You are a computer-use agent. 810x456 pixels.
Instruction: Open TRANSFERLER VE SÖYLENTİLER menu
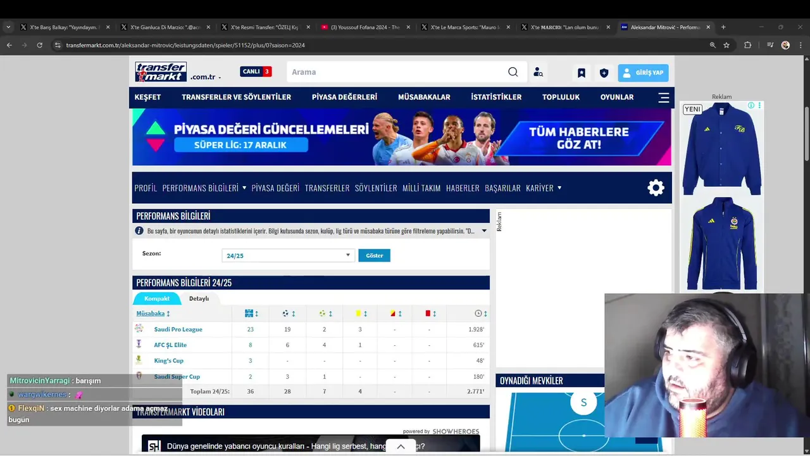(236, 97)
